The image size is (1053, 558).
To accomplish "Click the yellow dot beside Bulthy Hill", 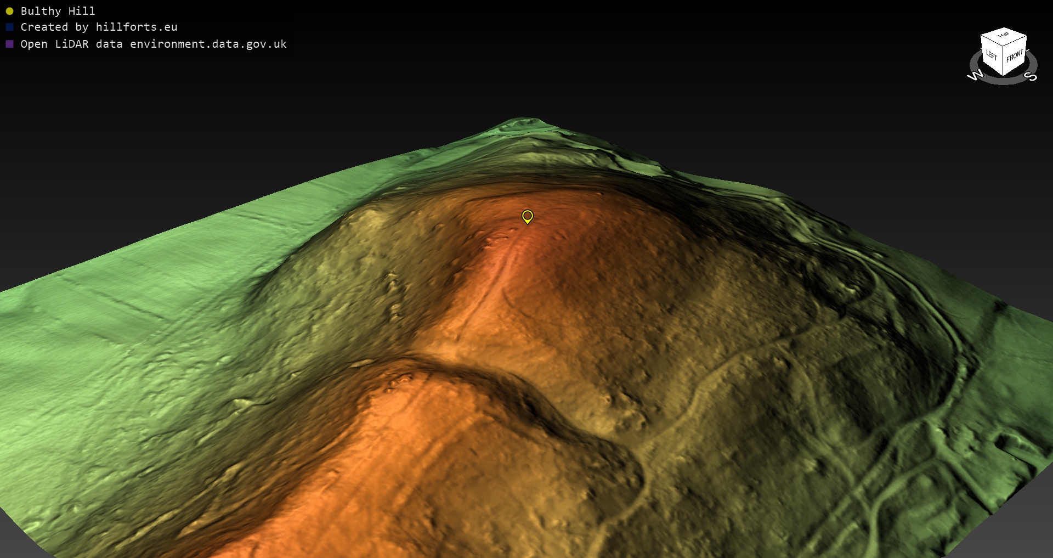I will click(x=9, y=11).
